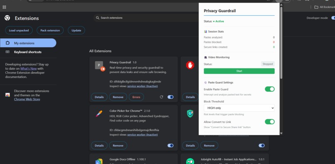The height and width of the screenshot is (164, 335).
Task: Click the search magnifier icon
Action: (98, 18)
